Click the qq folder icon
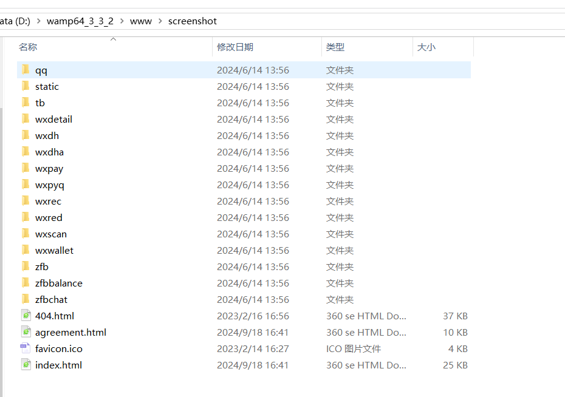Viewport: 565px width, 397px height. point(25,70)
